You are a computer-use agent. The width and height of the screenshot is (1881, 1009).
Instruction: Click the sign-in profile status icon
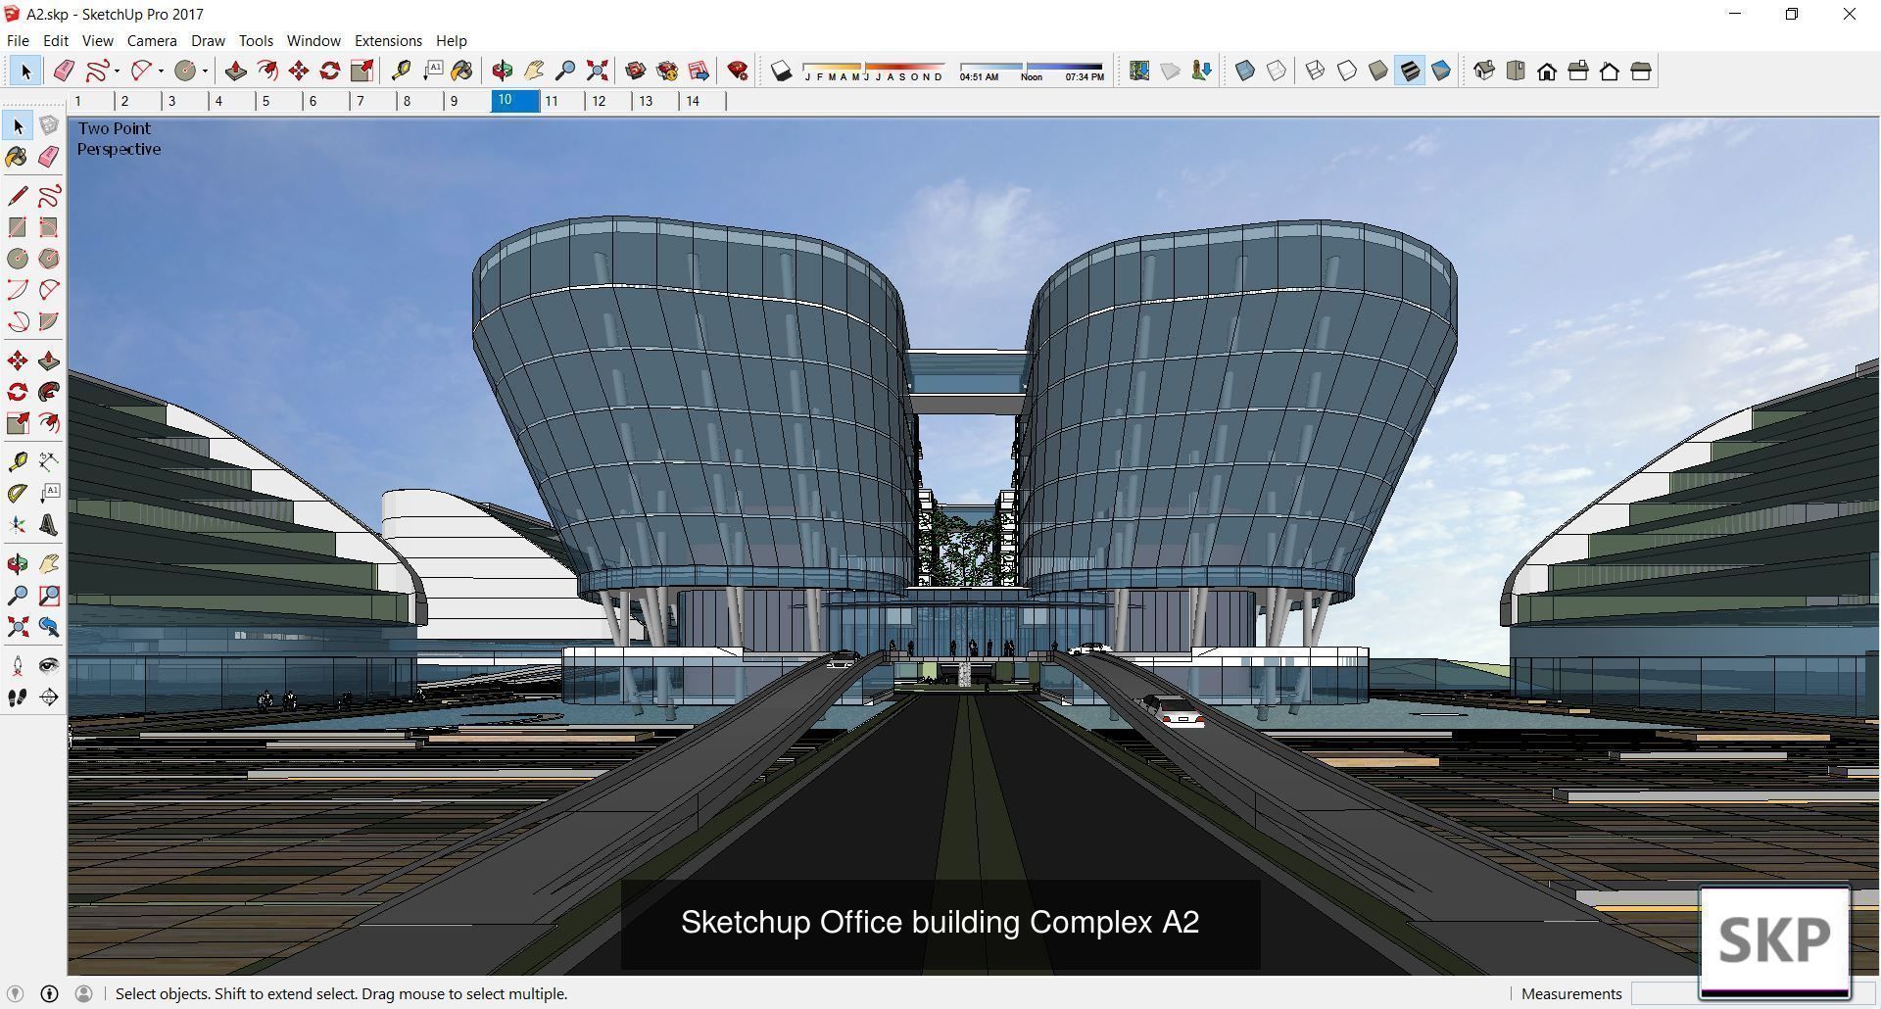(x=84, y=993)
